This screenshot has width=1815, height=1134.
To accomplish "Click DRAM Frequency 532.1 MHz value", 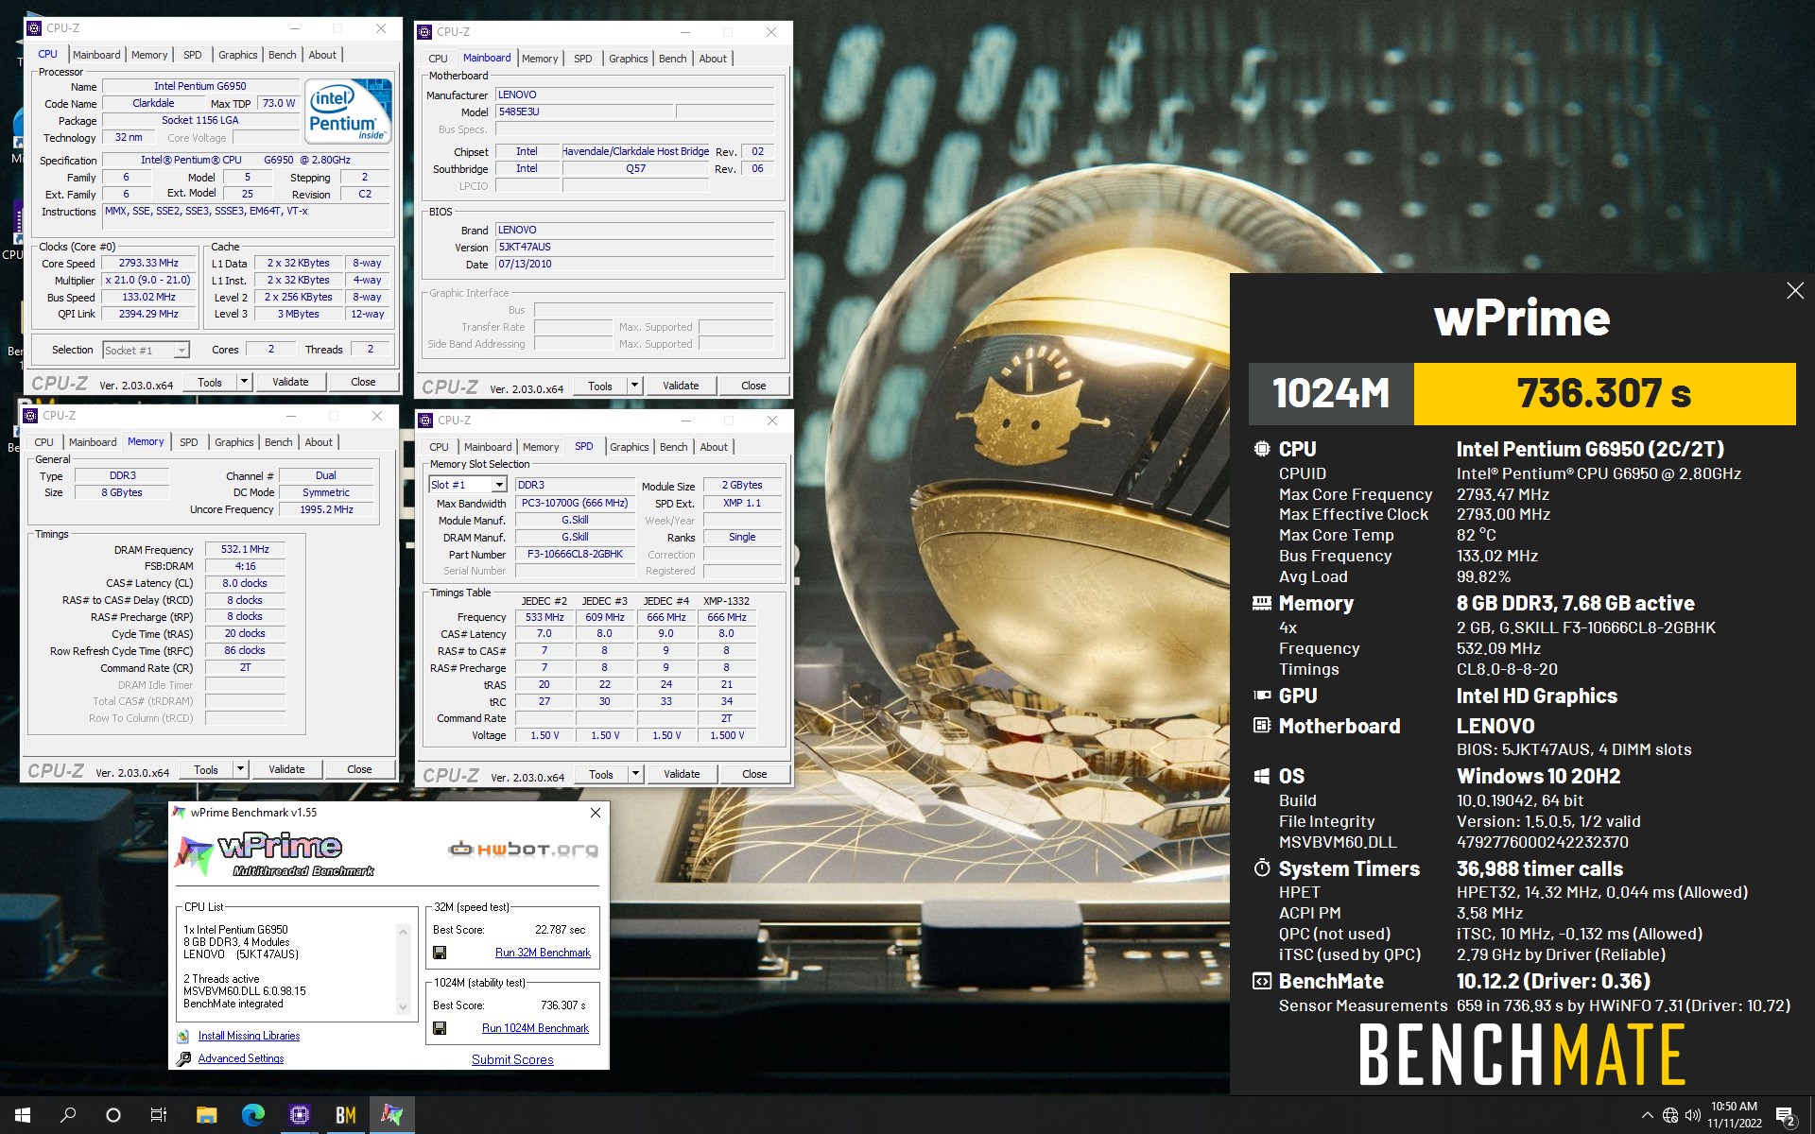I will click(x=245, y=550).
